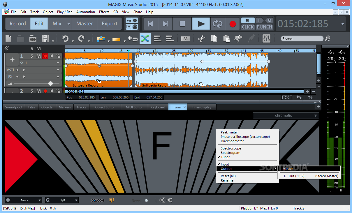Close the Tuner tab
The width and height of the screenshot is (352, 213).
[x=184, y=107]
